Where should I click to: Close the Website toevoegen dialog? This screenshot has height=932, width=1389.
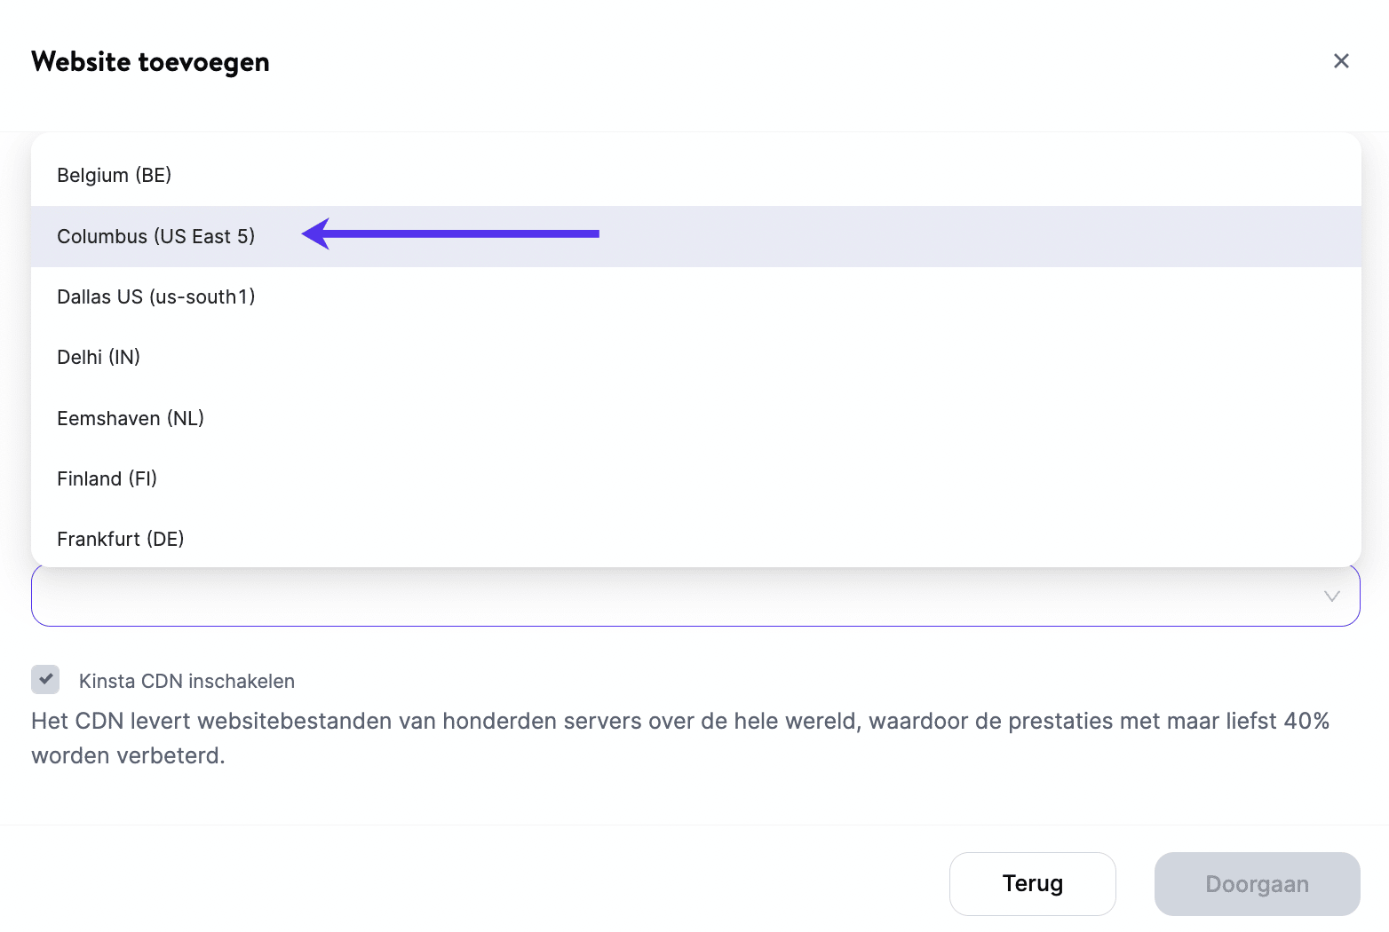[x=1341, y=61]
